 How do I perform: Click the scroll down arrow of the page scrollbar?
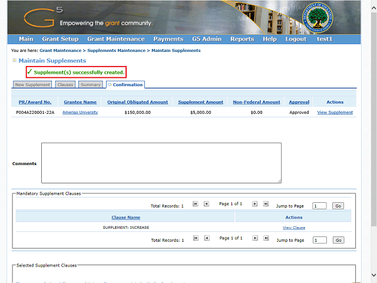click(x=373, y=275)
